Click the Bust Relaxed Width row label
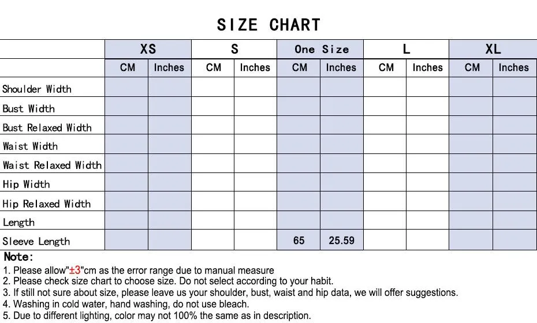 coord(47,127)
